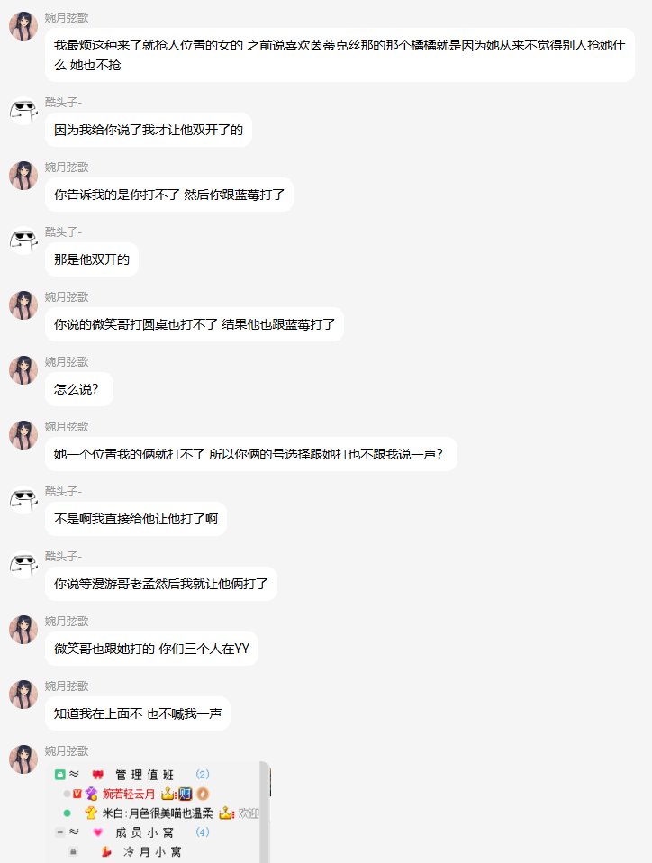Screen dimensions: 652x863
Task: Click the yellow shirt icon beside 米白
Action: 91,813
